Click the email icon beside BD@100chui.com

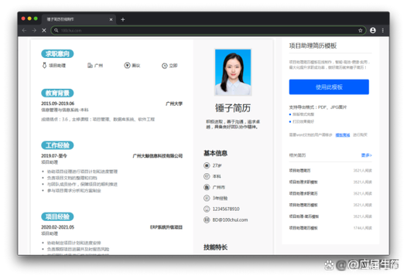[207, 219]
